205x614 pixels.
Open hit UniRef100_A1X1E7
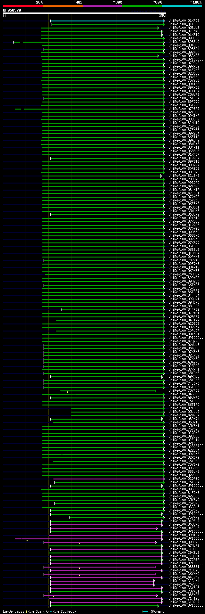(184, 91)
